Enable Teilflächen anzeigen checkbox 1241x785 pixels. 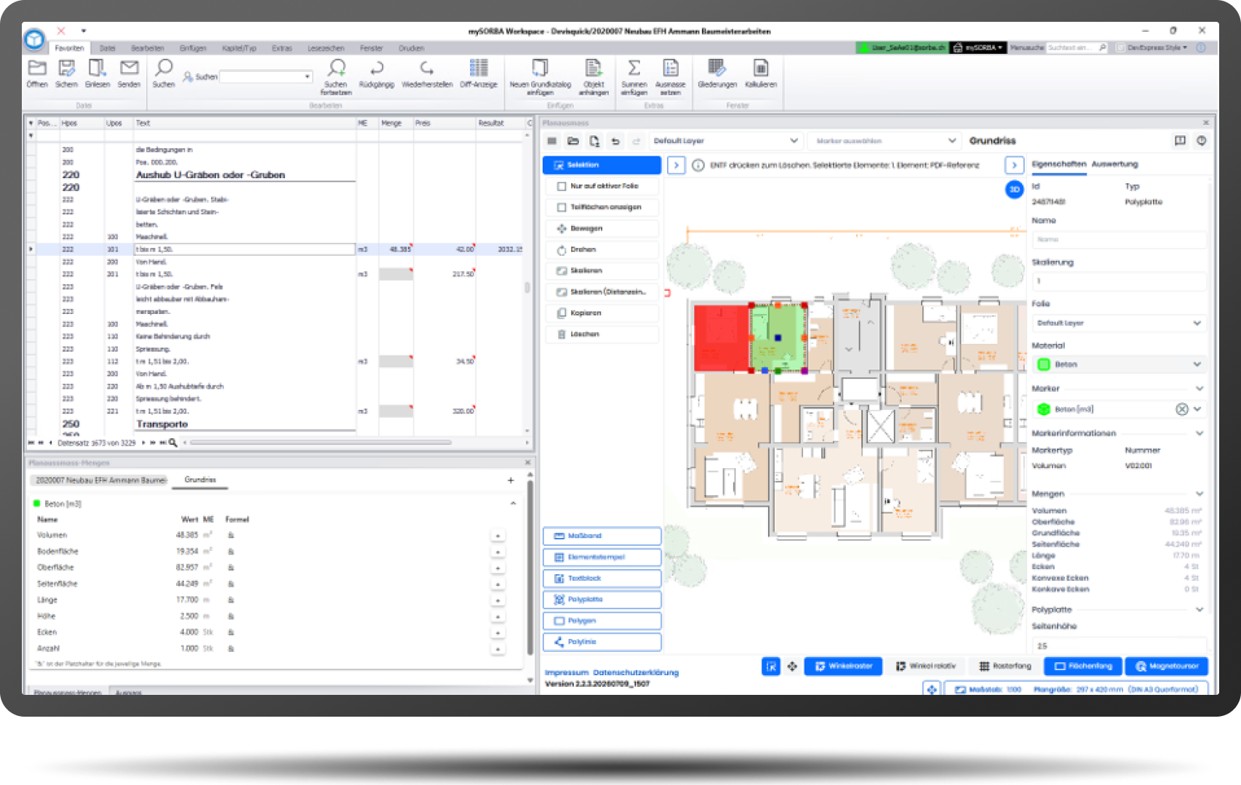(562, 207)
